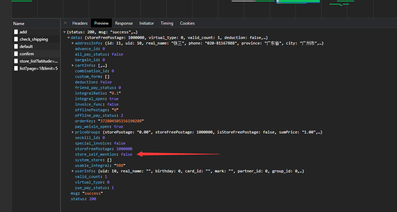The width and height of the screenshot is (397, 212).
Task: Collapse the root status 200 object
Action: coord(64,32)
